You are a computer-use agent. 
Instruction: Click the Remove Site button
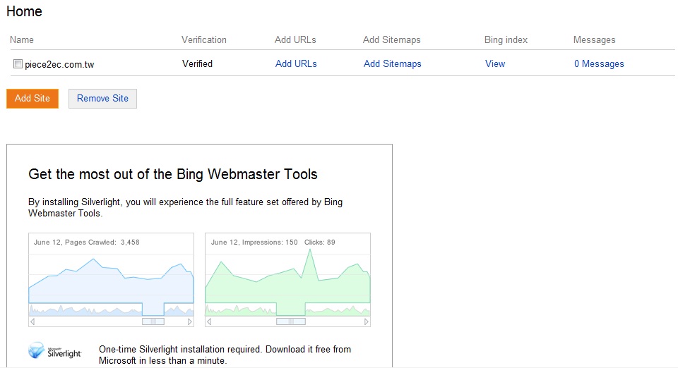click(102, 99)
